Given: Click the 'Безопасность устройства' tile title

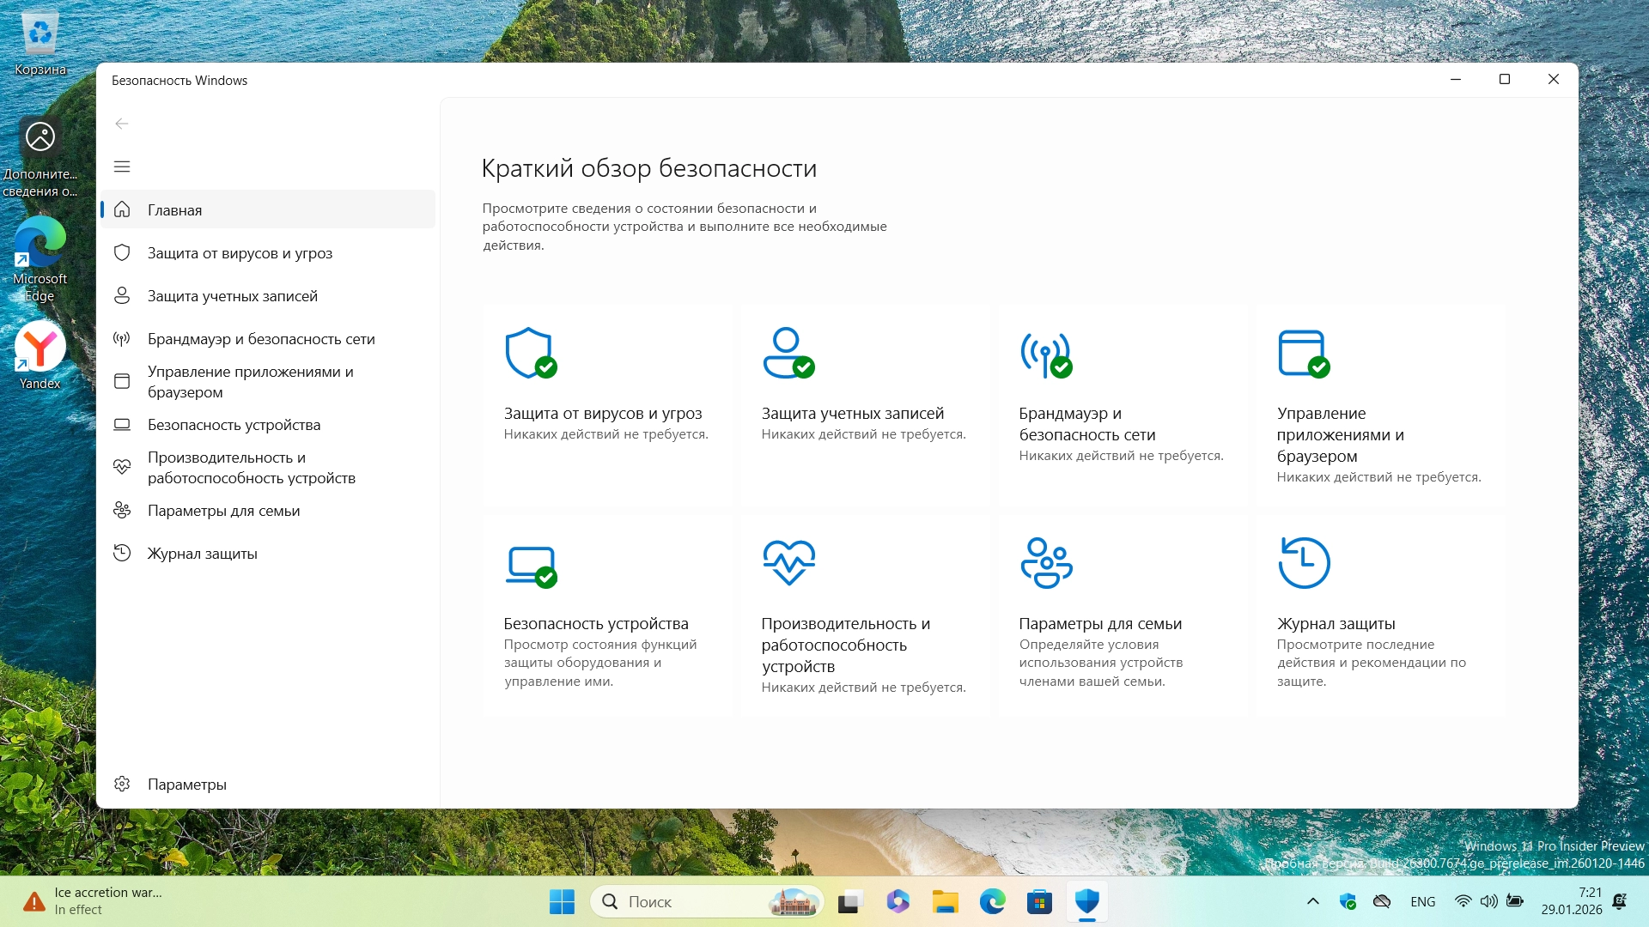Looking at the screenshot, I should pos(596,624).
